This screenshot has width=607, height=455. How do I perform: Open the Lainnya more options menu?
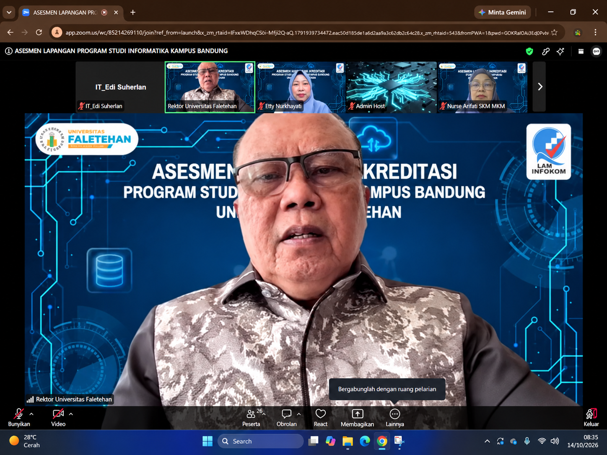pos(395,417)
